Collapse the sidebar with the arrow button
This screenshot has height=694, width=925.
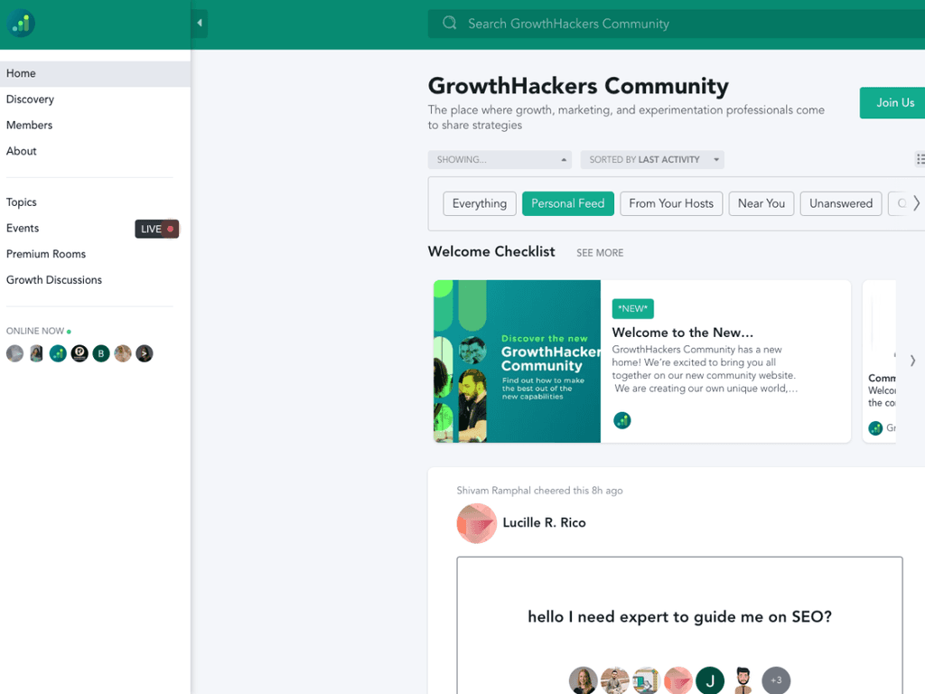tap(200, 23)
